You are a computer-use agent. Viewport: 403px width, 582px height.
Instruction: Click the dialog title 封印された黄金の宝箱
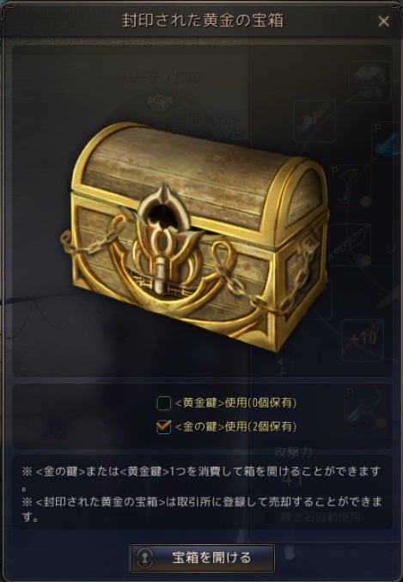point(203,21)
